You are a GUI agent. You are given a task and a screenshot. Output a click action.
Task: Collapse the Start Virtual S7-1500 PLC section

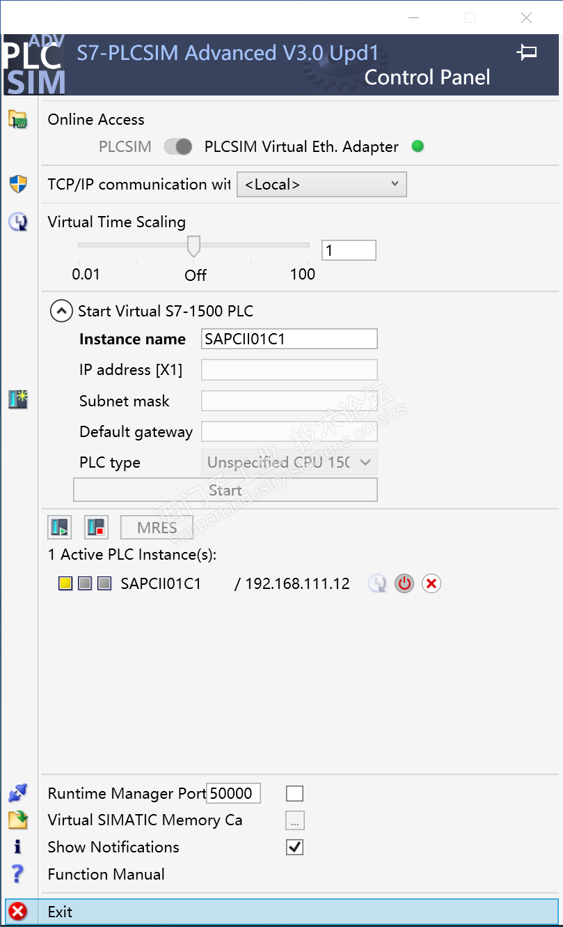[61, 311]
